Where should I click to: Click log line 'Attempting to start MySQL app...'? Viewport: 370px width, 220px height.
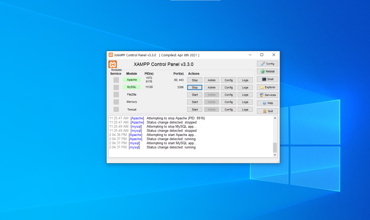172,143
